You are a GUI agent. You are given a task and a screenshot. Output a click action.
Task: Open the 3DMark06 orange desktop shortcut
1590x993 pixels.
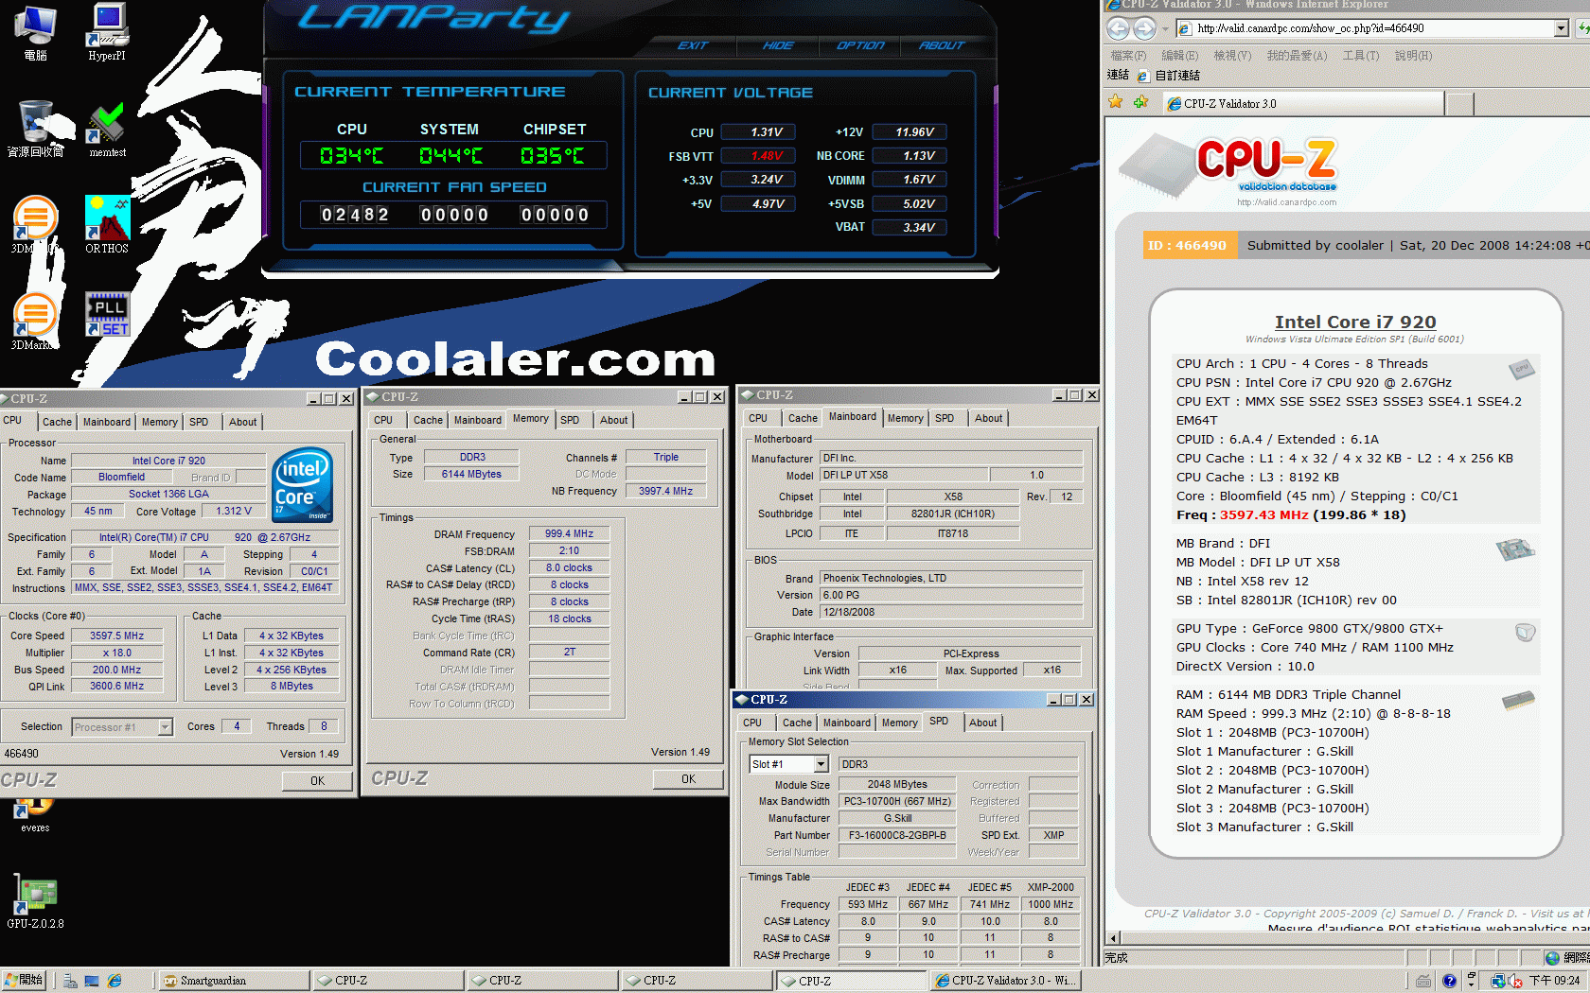(x=36, y=224)
